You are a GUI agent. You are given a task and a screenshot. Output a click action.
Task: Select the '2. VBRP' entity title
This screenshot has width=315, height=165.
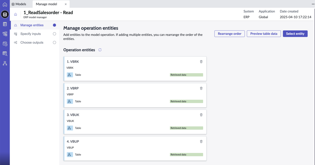[73, 88]
